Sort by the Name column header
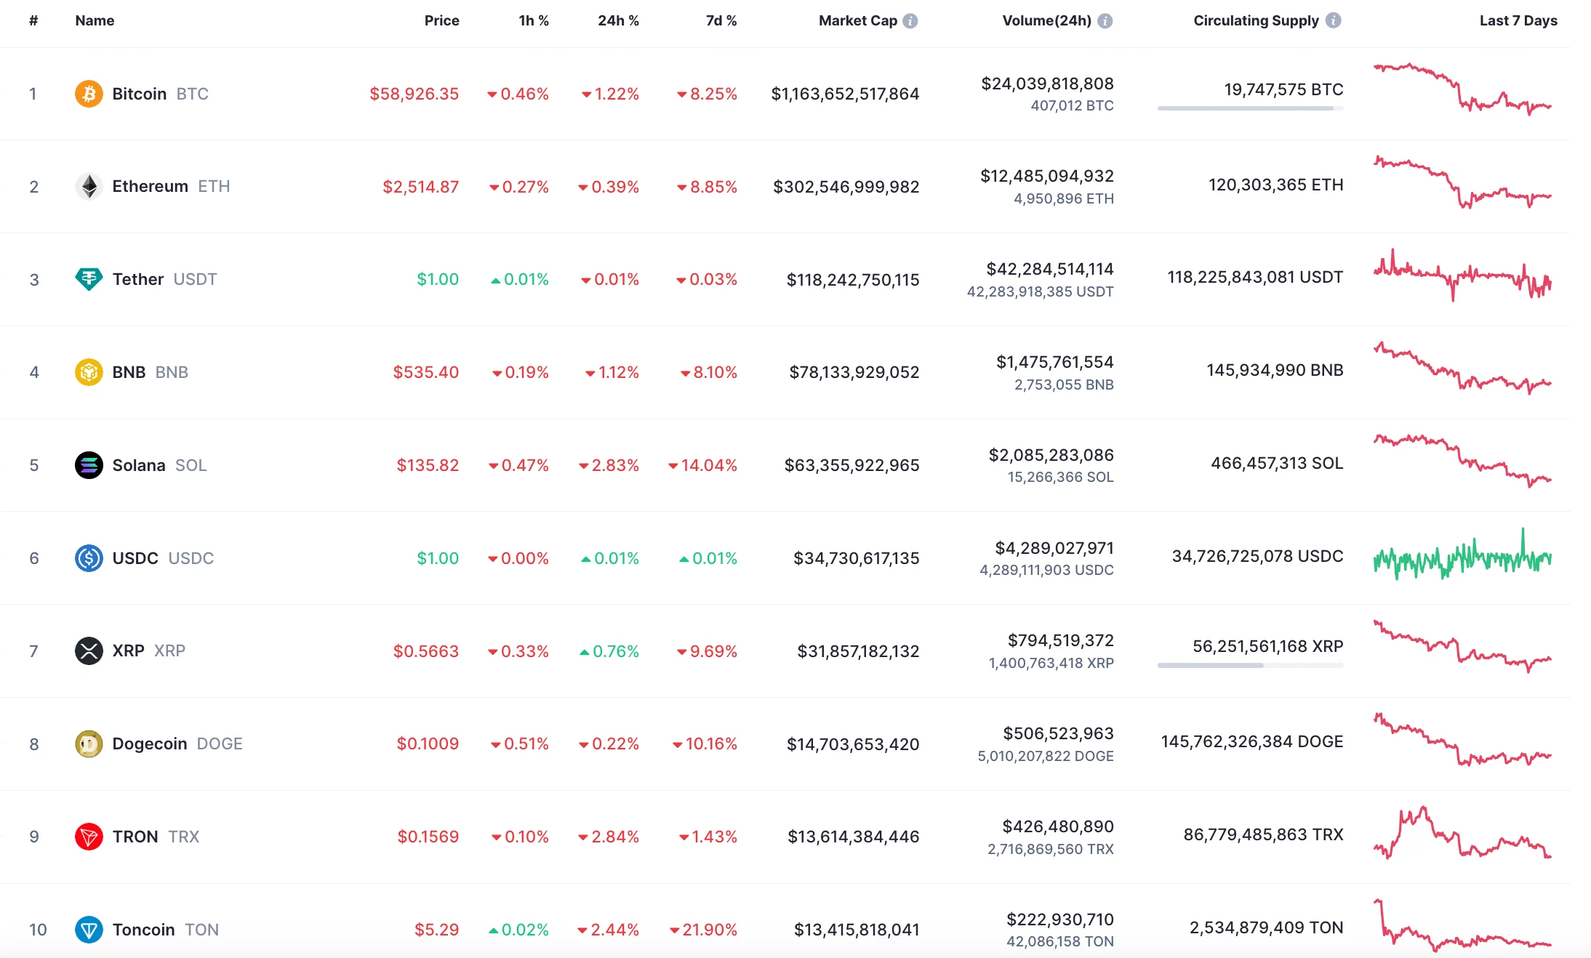Image resolution: width=1591 pixels, height=958 pixels. (x=95, y=21)
